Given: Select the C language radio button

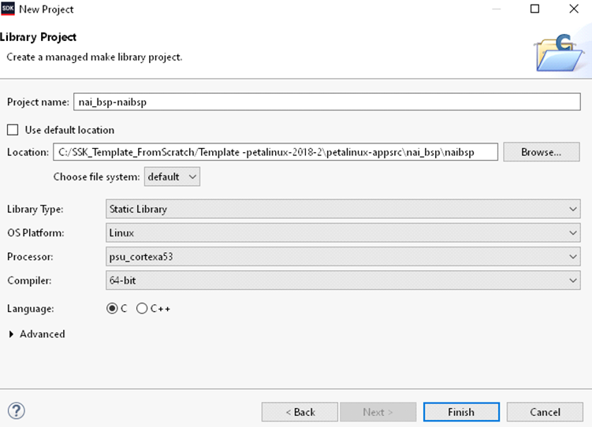Looking at the screenshot, I should click(x=112, y=309).
